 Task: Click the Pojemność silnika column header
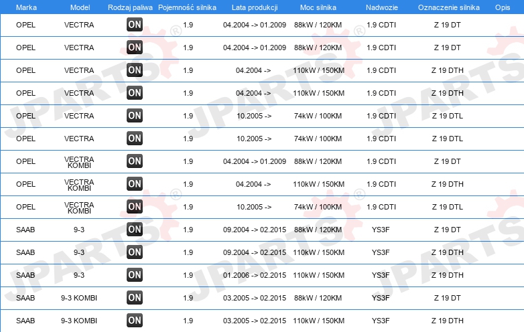point(187,7)
